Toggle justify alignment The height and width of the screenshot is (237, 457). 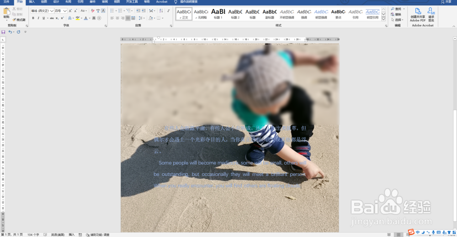click(x=128, y=18)
